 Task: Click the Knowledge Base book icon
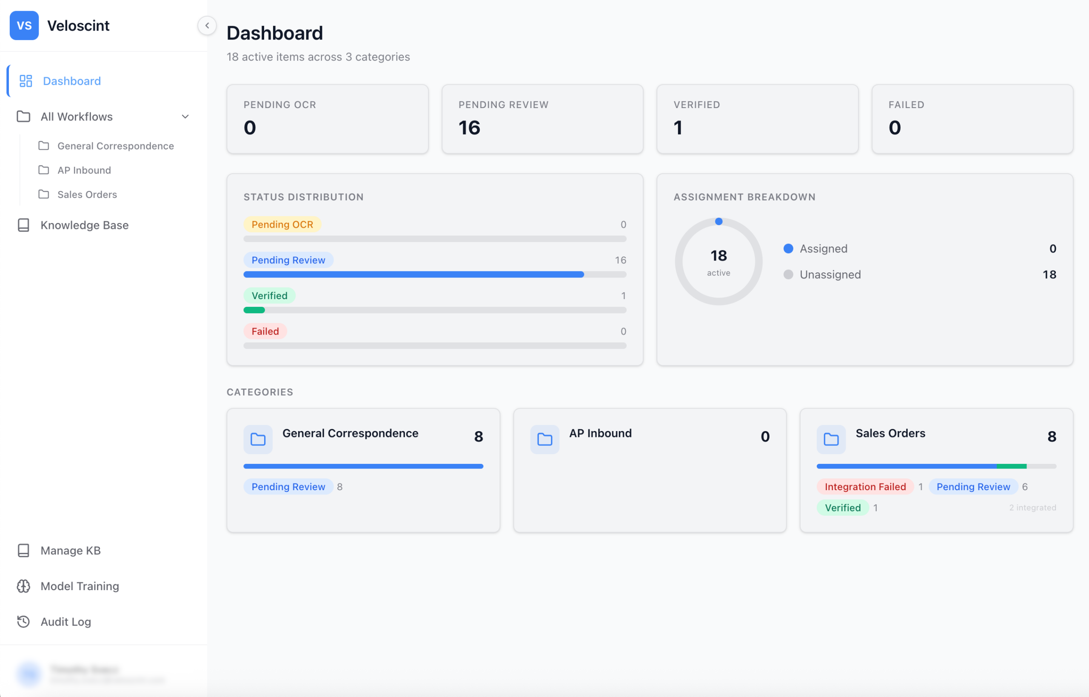point(23,225)
